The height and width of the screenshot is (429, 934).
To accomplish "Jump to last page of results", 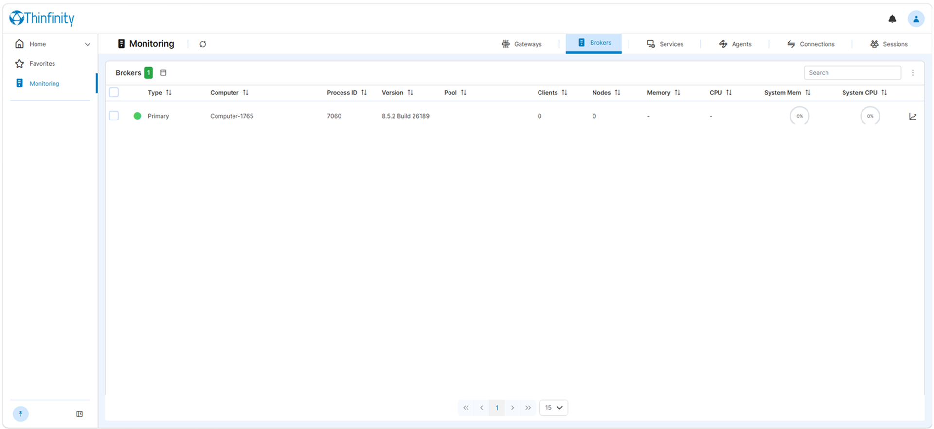I will point(528,408).
